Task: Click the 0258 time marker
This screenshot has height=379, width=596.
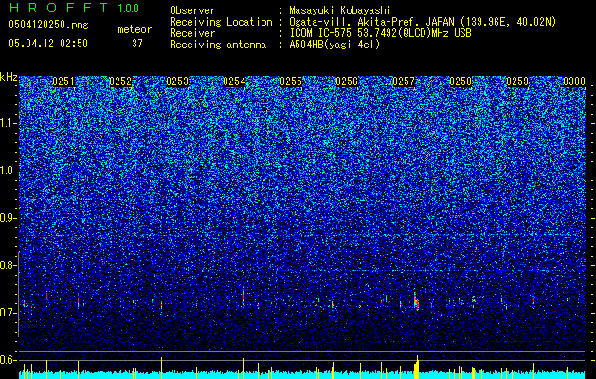Action: 461,81
